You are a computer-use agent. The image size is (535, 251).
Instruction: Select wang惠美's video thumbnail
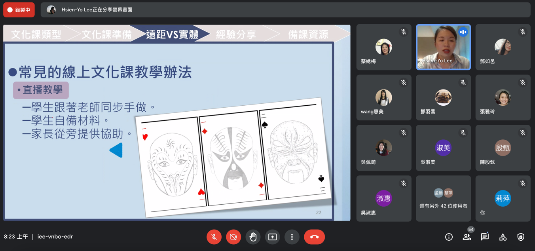point(383,97)
